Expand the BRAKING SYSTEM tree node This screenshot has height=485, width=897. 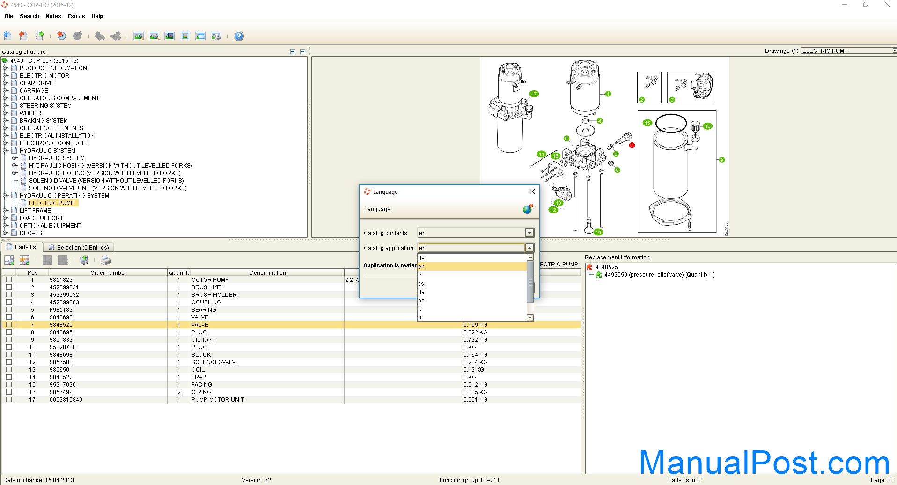tap(5, 120)
